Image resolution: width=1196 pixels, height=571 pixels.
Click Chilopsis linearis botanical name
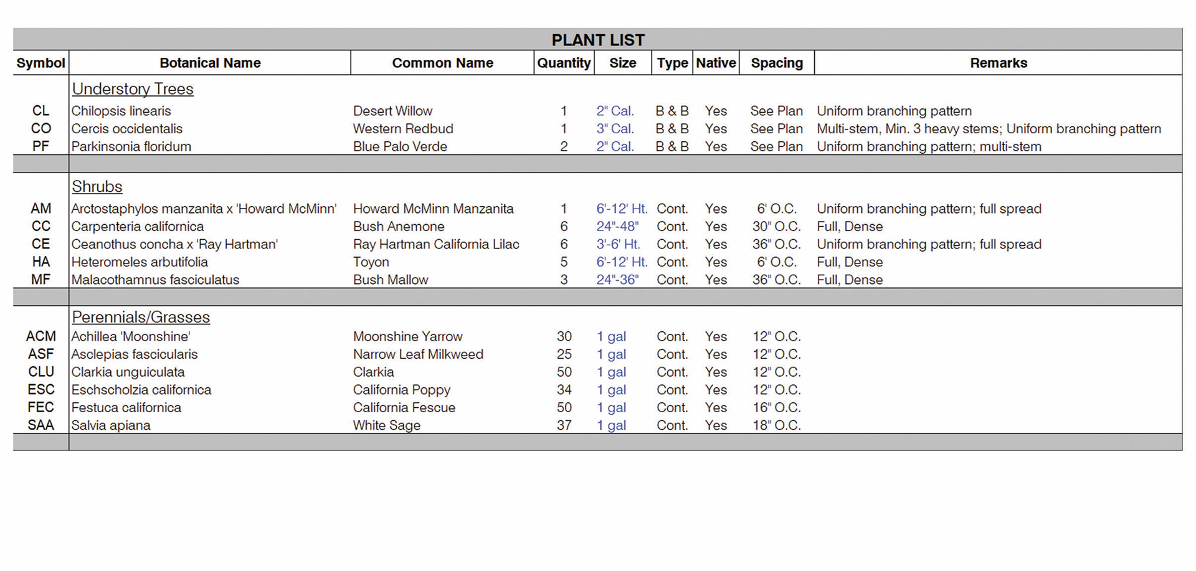click(x=121, y=111)
